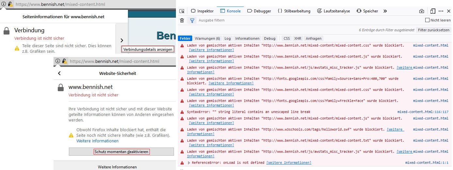This screenshot has height=170, width=453.
Task: Click the screenshot camera icon in devtools
Action: point(422,11)
